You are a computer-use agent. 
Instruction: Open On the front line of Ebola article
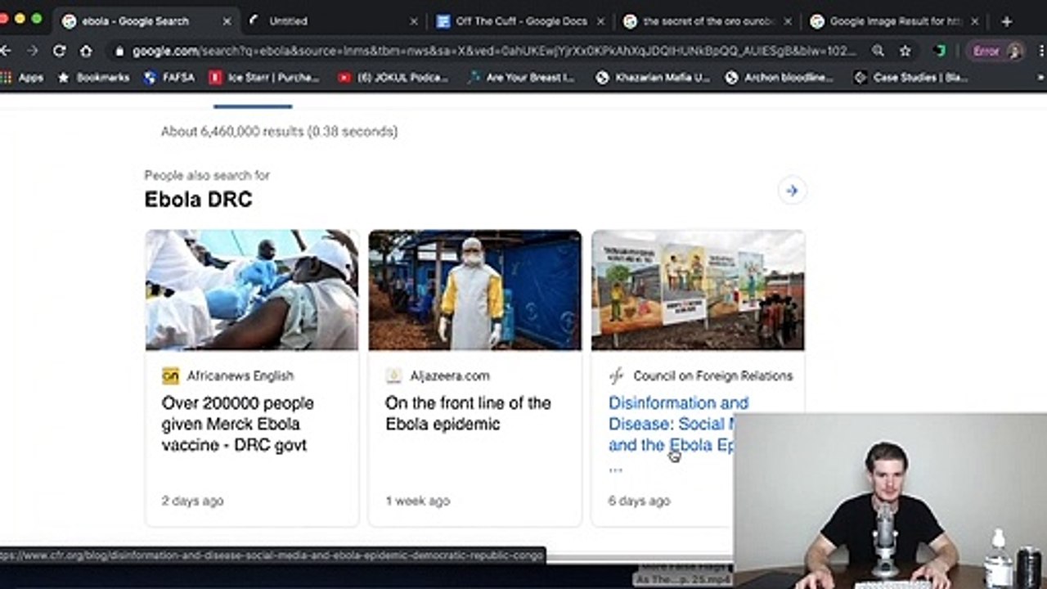point(468,413)
